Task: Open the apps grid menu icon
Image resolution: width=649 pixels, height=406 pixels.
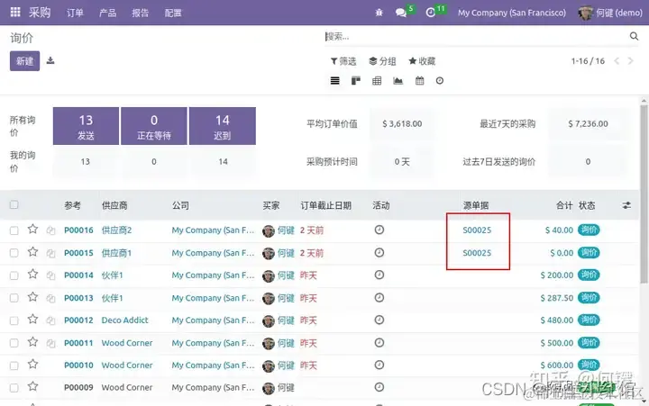Action: click(x=15, y=12)
